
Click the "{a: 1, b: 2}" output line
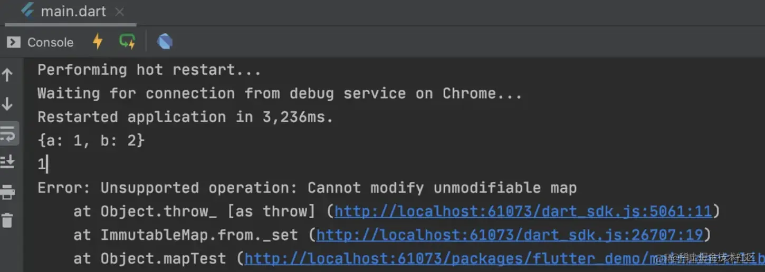click(x=91, y=141)
